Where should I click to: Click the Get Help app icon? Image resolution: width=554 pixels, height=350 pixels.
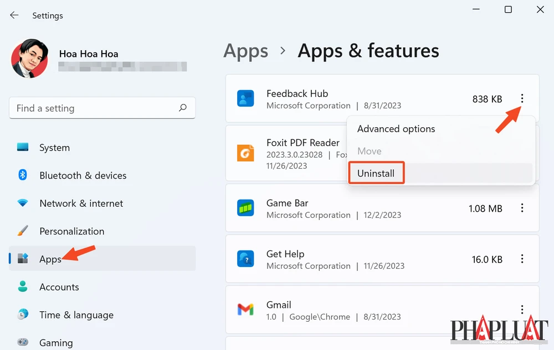coord(245,259)
